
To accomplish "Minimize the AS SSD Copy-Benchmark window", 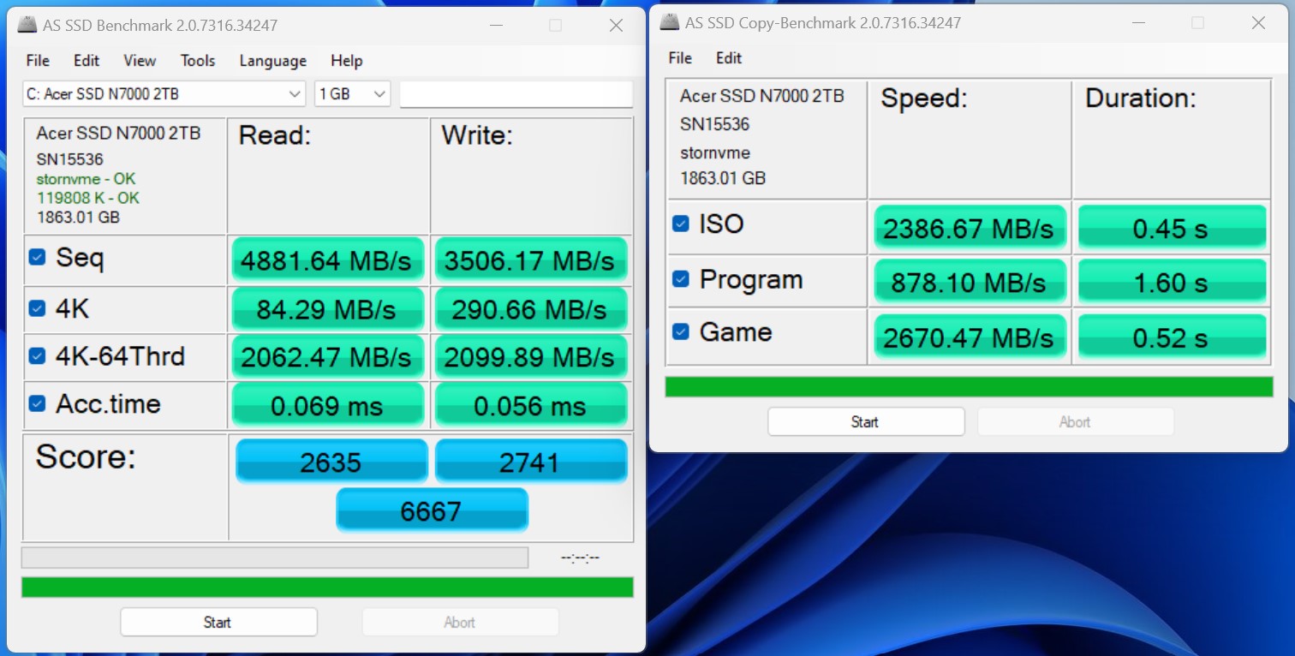I will coord(1138,23).
